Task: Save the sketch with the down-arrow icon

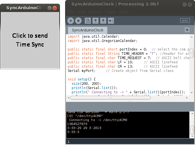Action: point(103,21)
